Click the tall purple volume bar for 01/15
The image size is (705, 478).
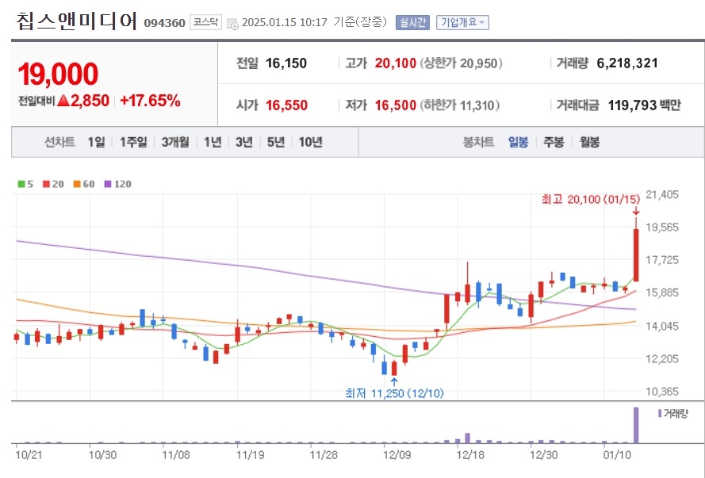(636, 425)
